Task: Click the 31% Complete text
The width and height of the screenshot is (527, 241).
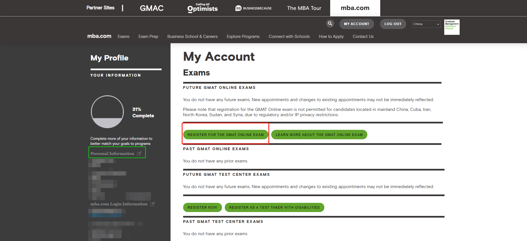Action: 143,113
